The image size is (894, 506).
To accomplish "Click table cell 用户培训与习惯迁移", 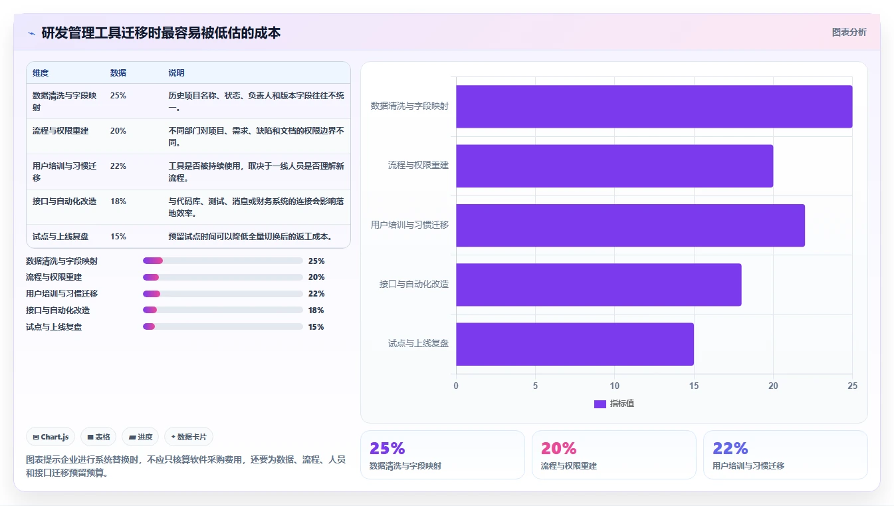I will (x=64, y=172).
